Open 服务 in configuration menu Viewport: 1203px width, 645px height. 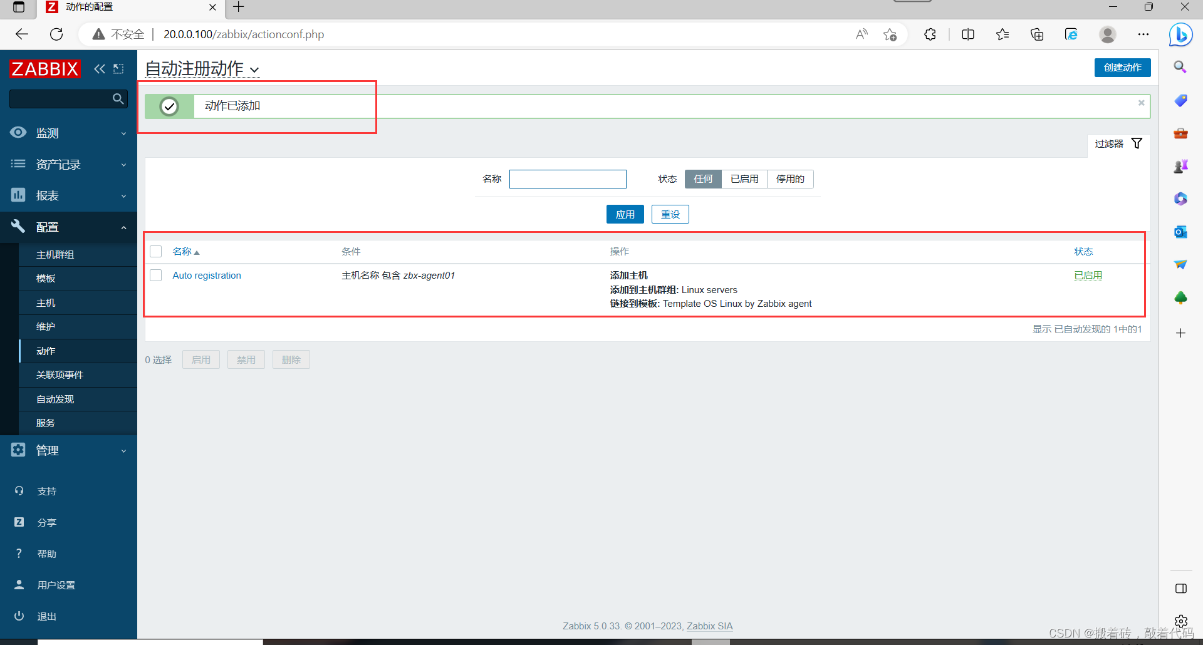[x=78, y=423]
